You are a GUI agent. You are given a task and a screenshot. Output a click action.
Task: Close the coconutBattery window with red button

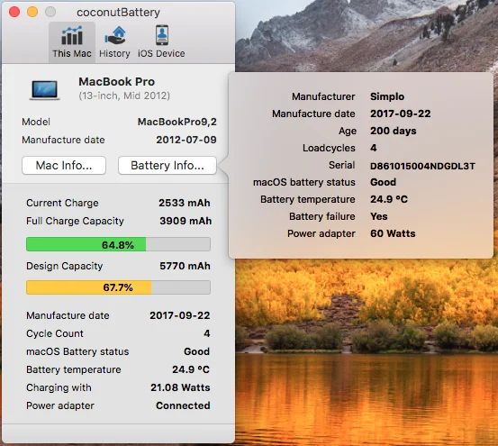point(14,12)
